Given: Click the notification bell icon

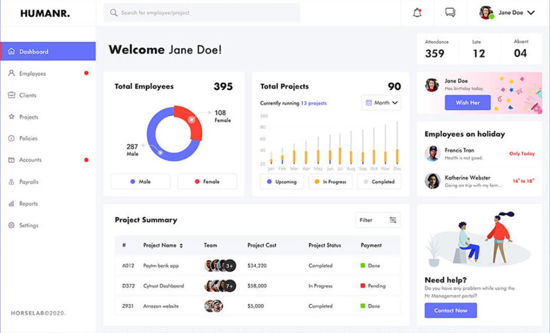Looking at the screenshot, I should tap(417, 13).
